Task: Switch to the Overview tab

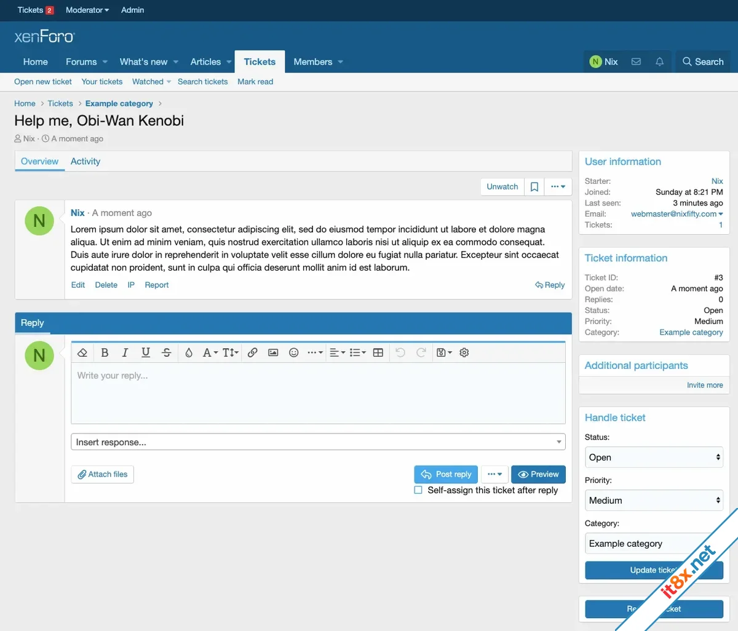Action: tap(40, 161)
